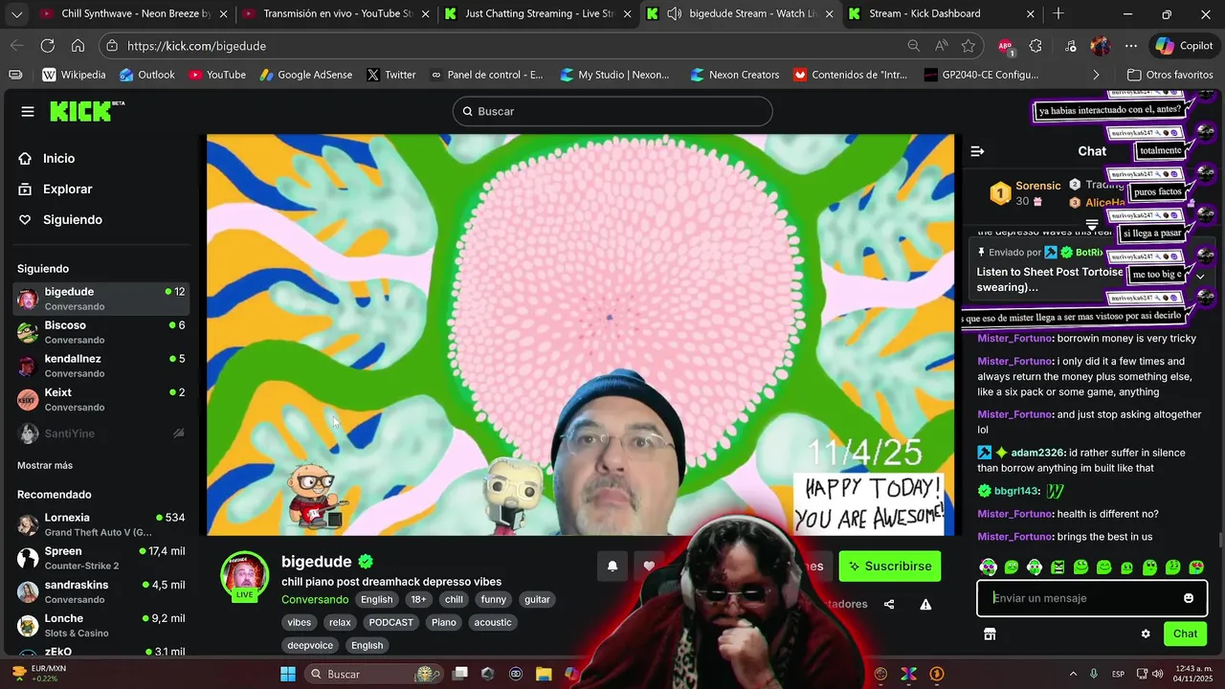The width and height of the screenshot is (1225, 689).
Task: Open media control music icon
Action: [1070, 46]
